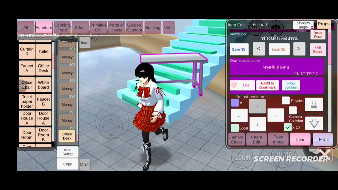Open the All category tab
338x190 pixels.
click(26, 27)
